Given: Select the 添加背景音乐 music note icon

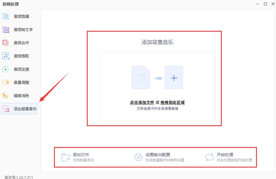Looking at the screenshot, I should [x=5, y=109].
